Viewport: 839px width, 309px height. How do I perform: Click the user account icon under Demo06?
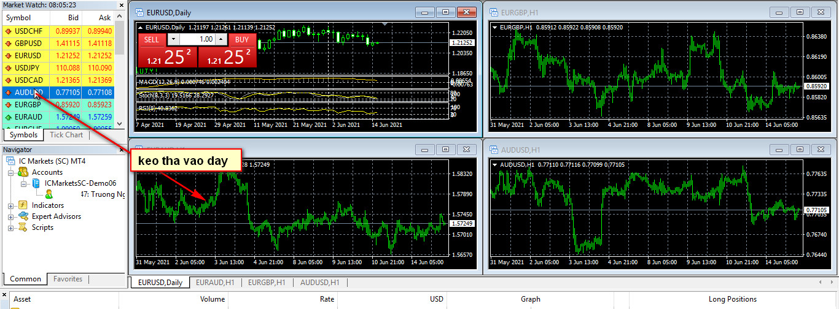point(49,194)
